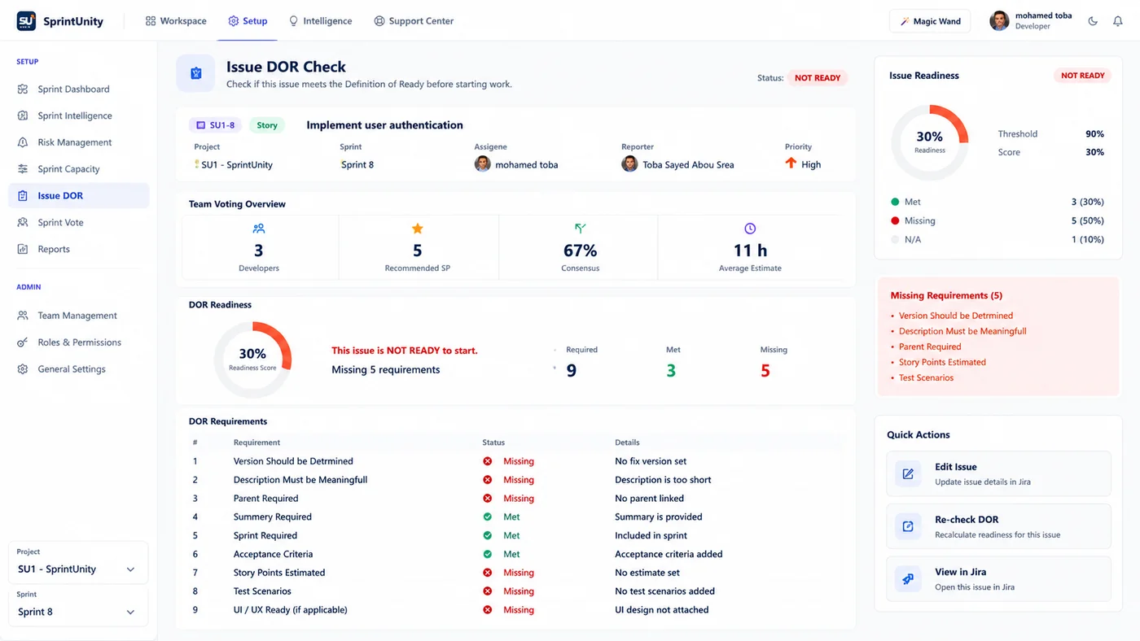Click the View in Jira quick action
Image resolution: width=1140 pixels, height=641 pixels.
998,578
